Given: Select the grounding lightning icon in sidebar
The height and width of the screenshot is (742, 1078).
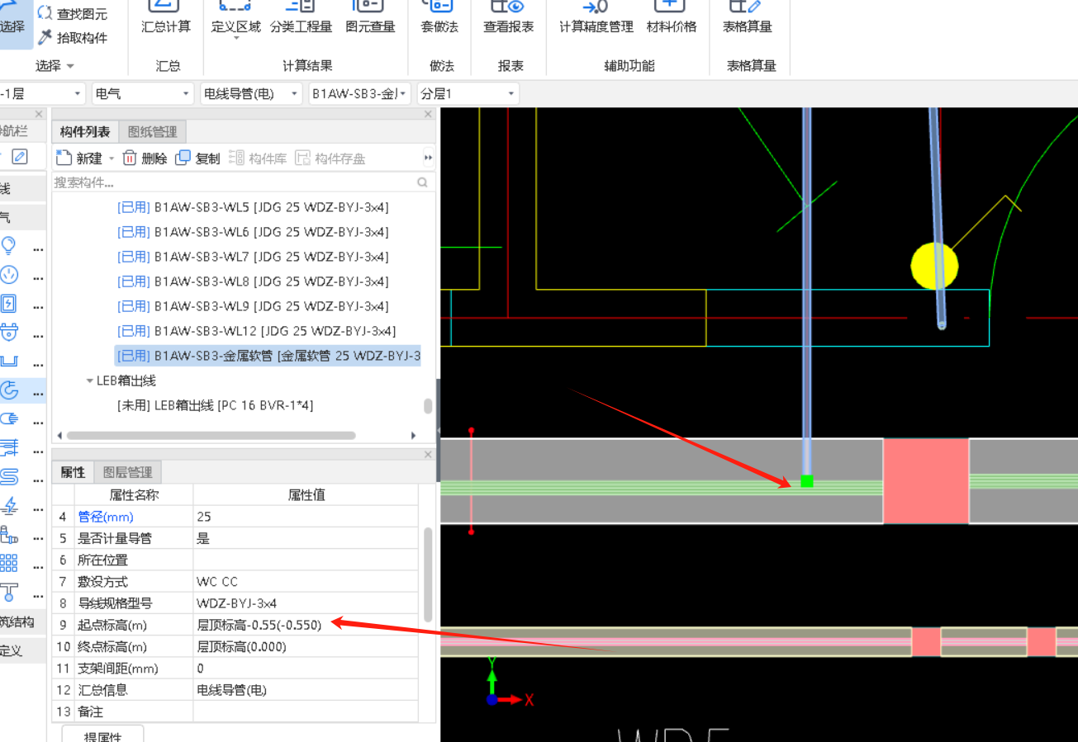Looking at the screenshot, I should (x=9, y=505).
